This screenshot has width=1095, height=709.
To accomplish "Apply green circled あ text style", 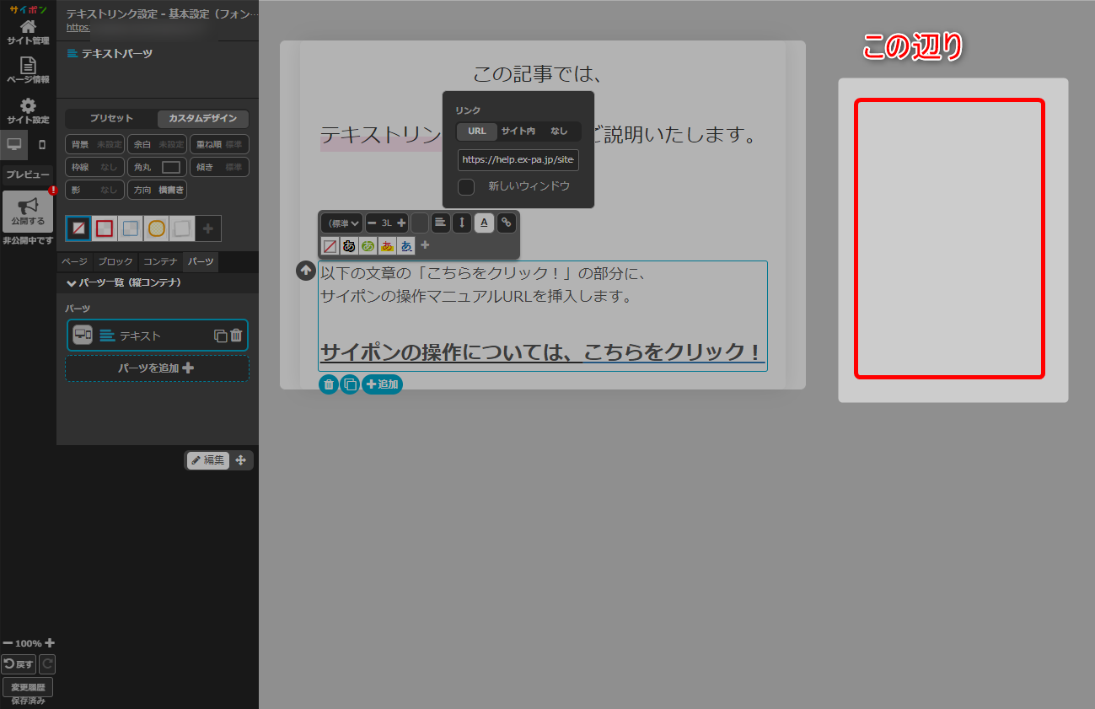I will (x=368, y=246).
